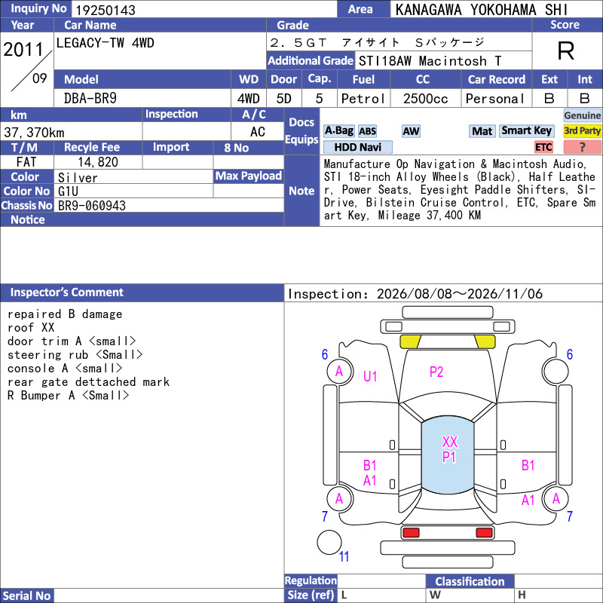
Task: Click the Regulation label
Action: (x=311, y=580)
